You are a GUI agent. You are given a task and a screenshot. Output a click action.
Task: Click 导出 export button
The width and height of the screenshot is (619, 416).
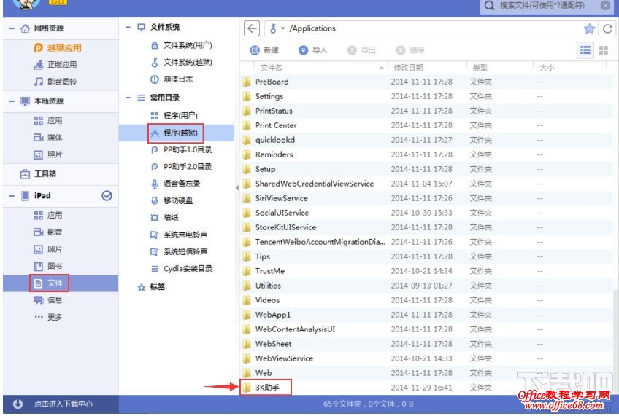click(x=361, y=50)
